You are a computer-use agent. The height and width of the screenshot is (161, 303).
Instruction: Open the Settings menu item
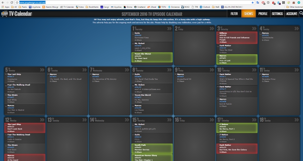(277, 14)
